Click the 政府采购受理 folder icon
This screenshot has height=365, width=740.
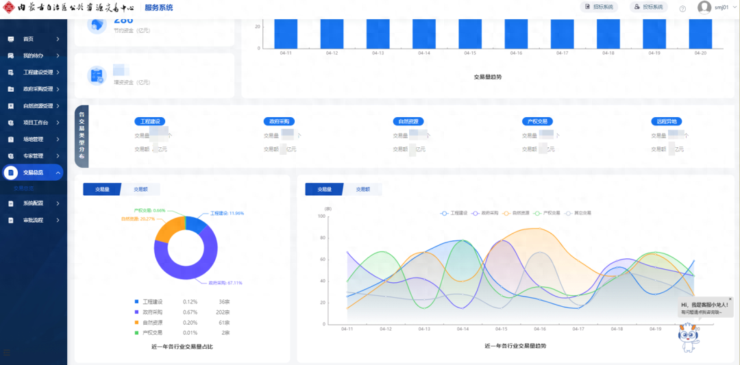point(11,89)
